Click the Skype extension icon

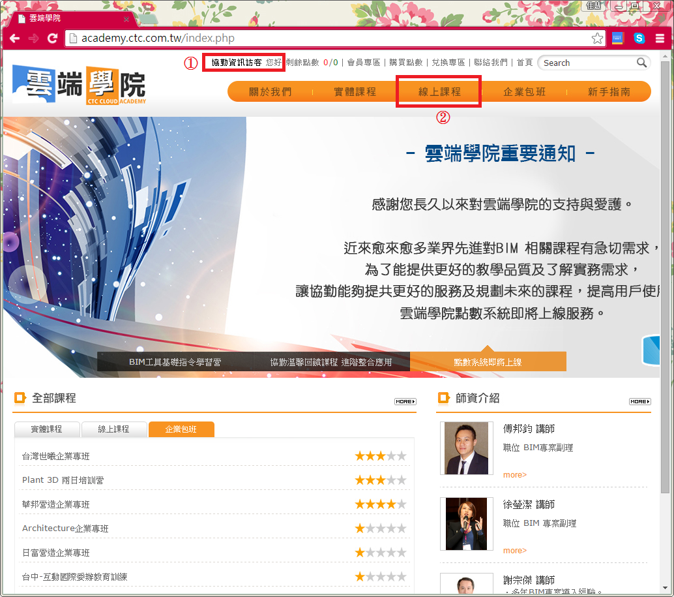(639, 38)
